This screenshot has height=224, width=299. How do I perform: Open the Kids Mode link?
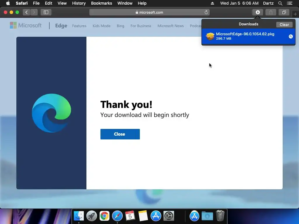tap(101, 26)
